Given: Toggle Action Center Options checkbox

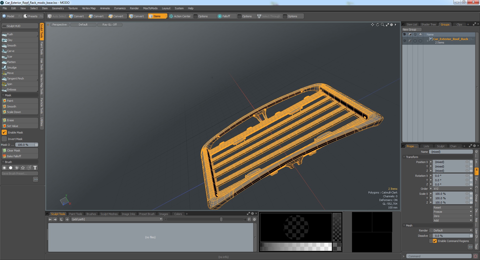Looking at the screenshot, I should tap(196, 16).
